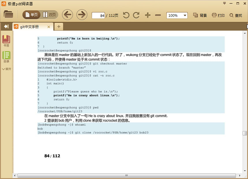248x179 pixels.
Task: Switch to double page view 双页
Action: pyautogui.click(x=49, y=15)
